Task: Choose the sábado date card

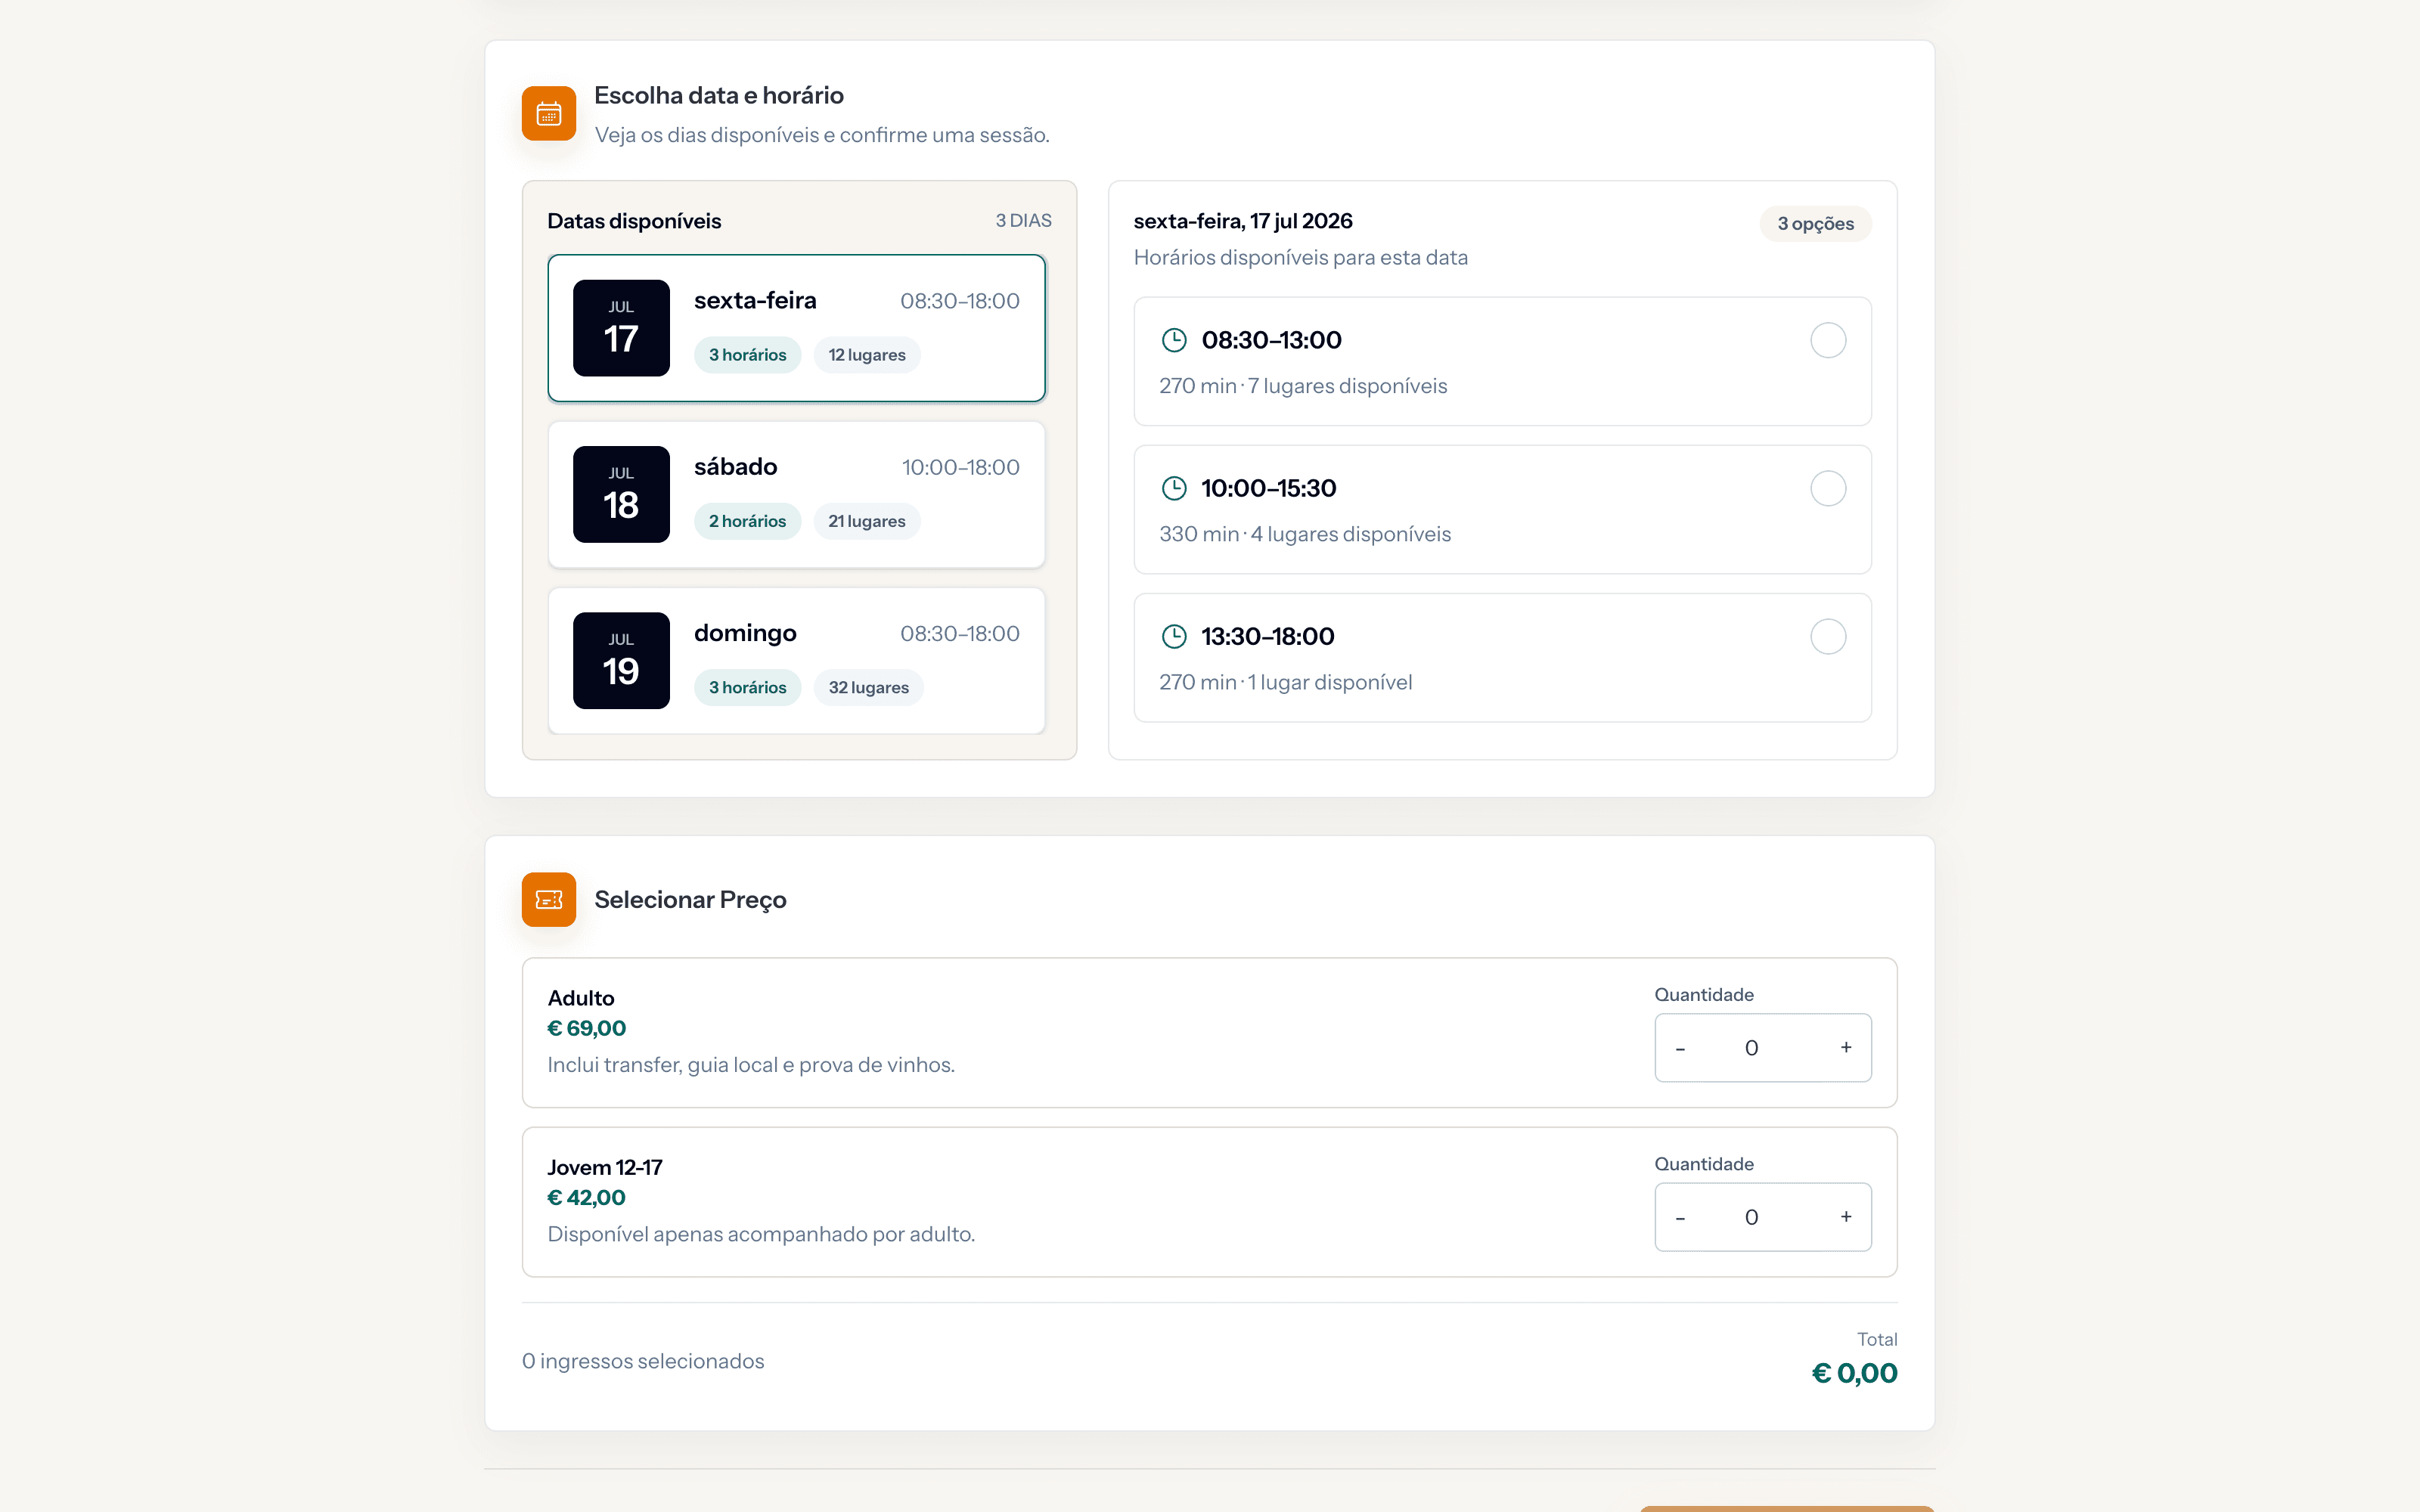Action: [797, 494]
